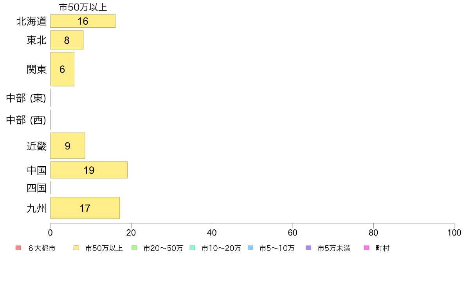Click the yellow 市50万以上 legend swatch
The image size is (465, 288).
tap(76, 248)
